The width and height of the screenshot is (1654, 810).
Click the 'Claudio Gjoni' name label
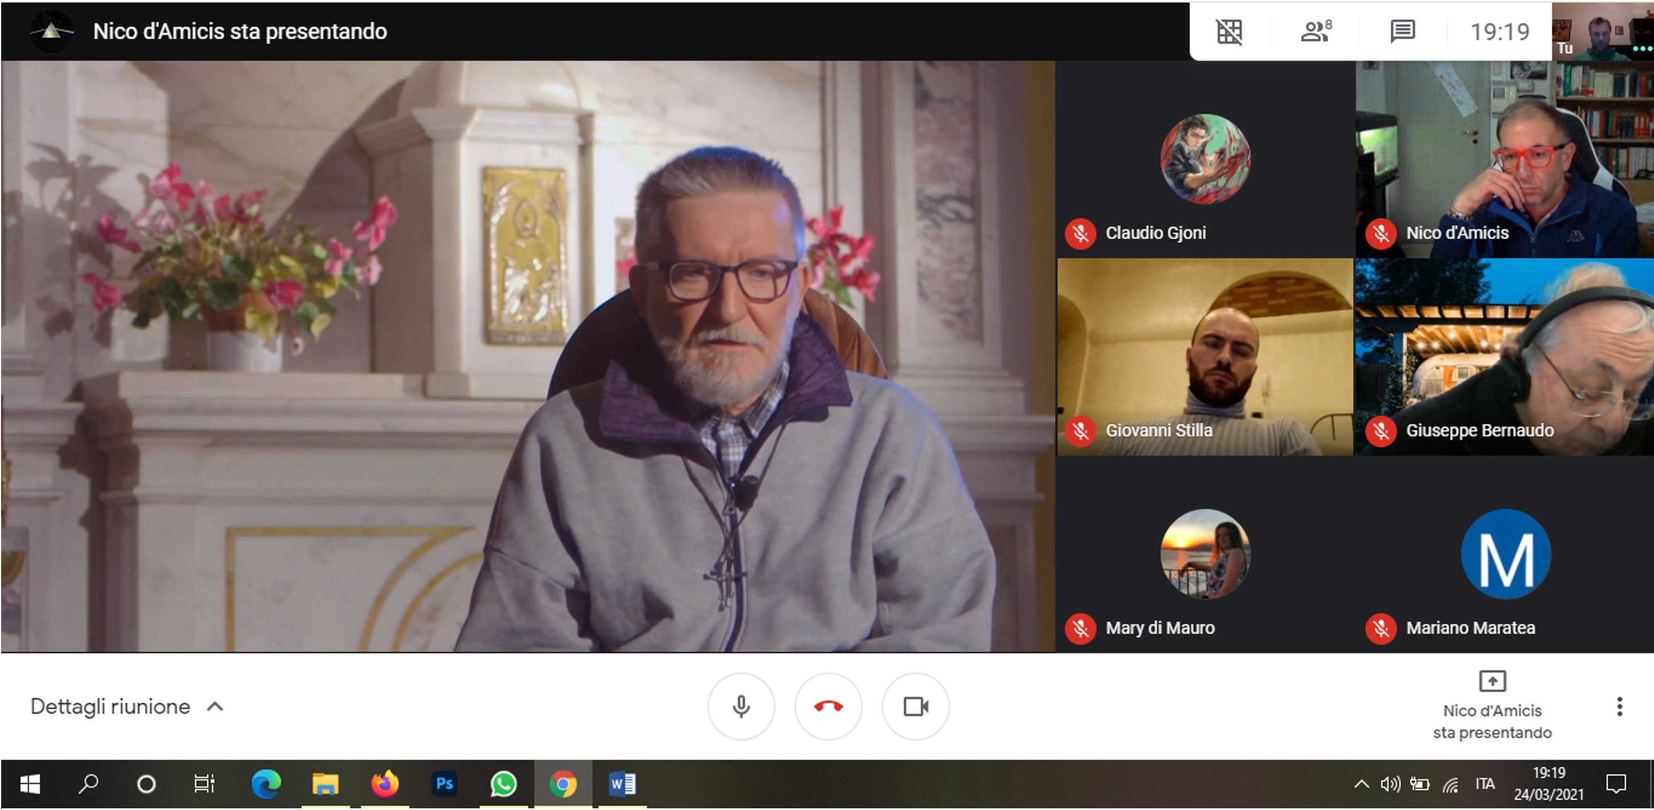(1156, 233)
